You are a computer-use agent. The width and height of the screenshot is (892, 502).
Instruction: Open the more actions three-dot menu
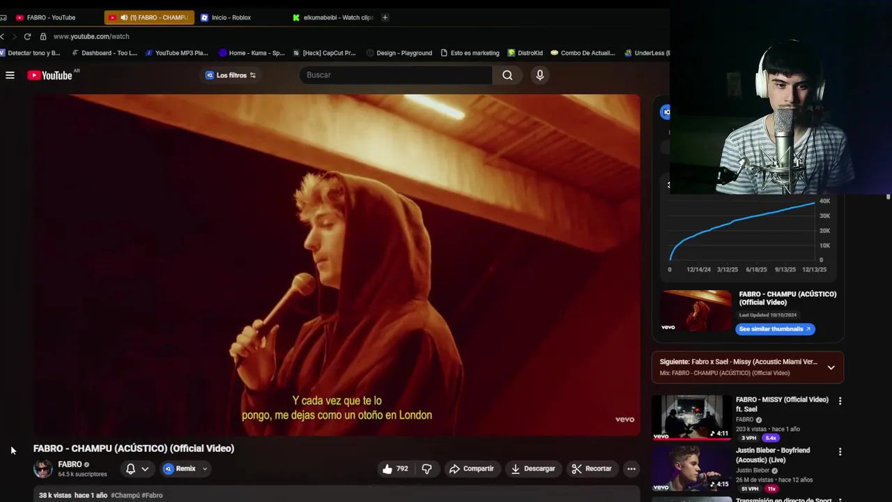[631, 469]
